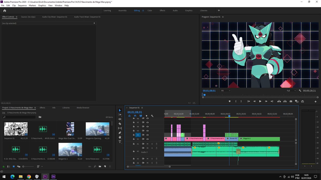Image resolution: width=321 pixels, height=180 pixels.
Task: Click the Program monitor playhead scrubber
Action: 204,95
